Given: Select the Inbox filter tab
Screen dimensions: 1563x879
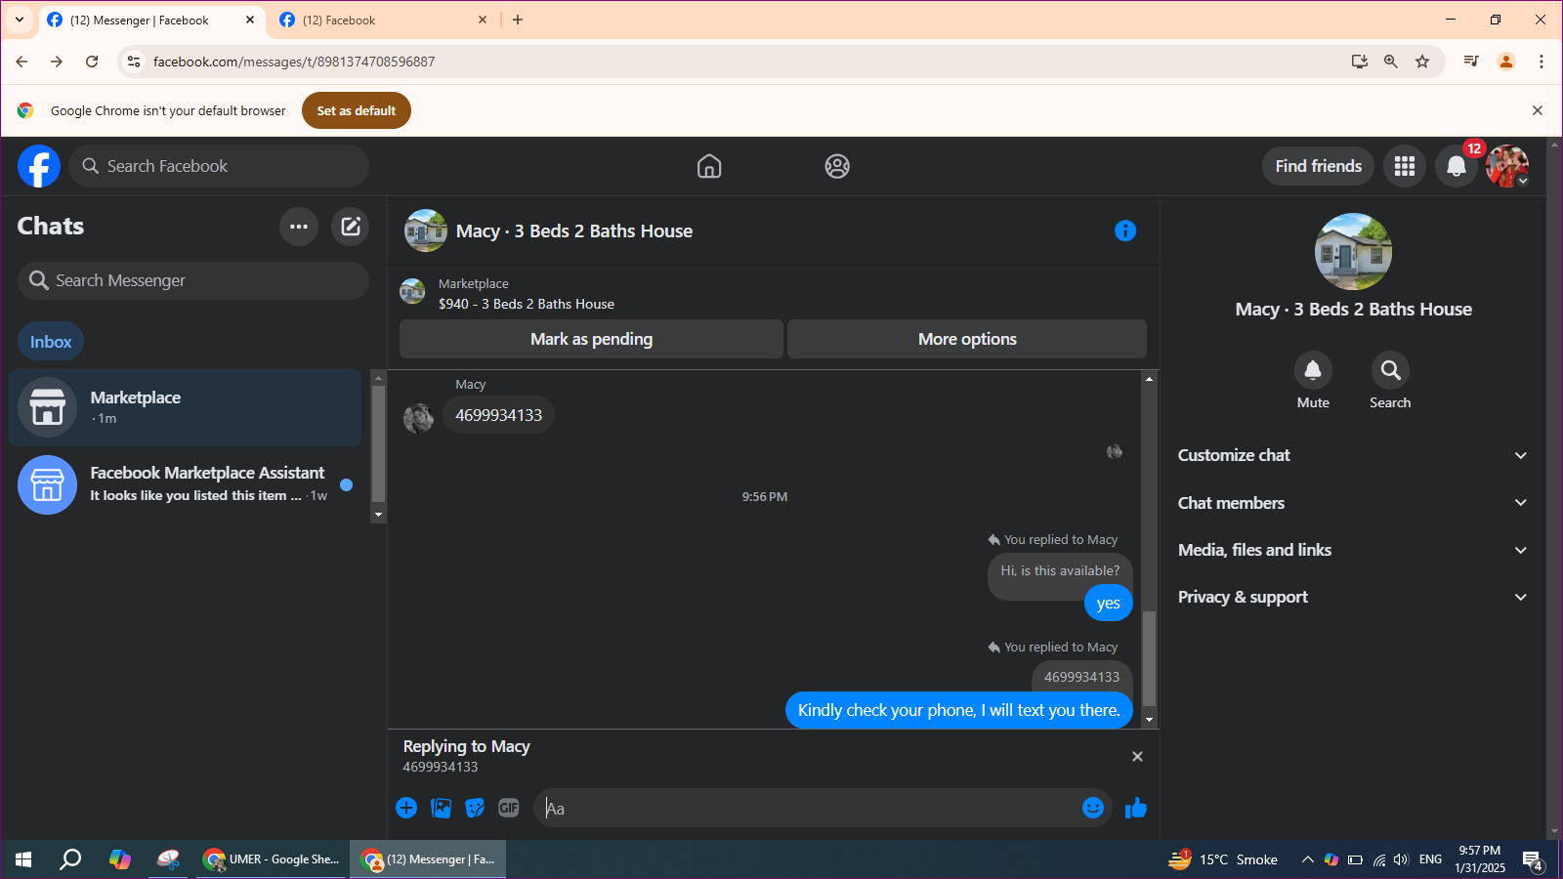Looking at the screenshot, I should coord(51,342).
